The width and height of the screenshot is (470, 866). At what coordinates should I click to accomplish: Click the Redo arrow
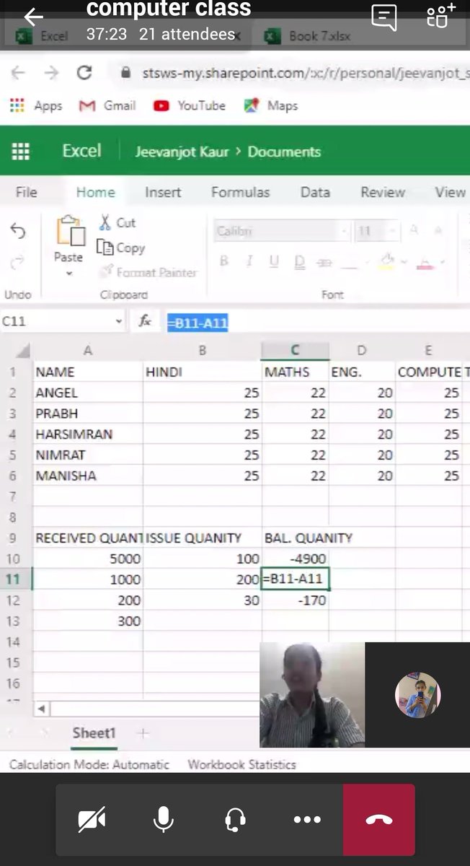click(18, 263)
